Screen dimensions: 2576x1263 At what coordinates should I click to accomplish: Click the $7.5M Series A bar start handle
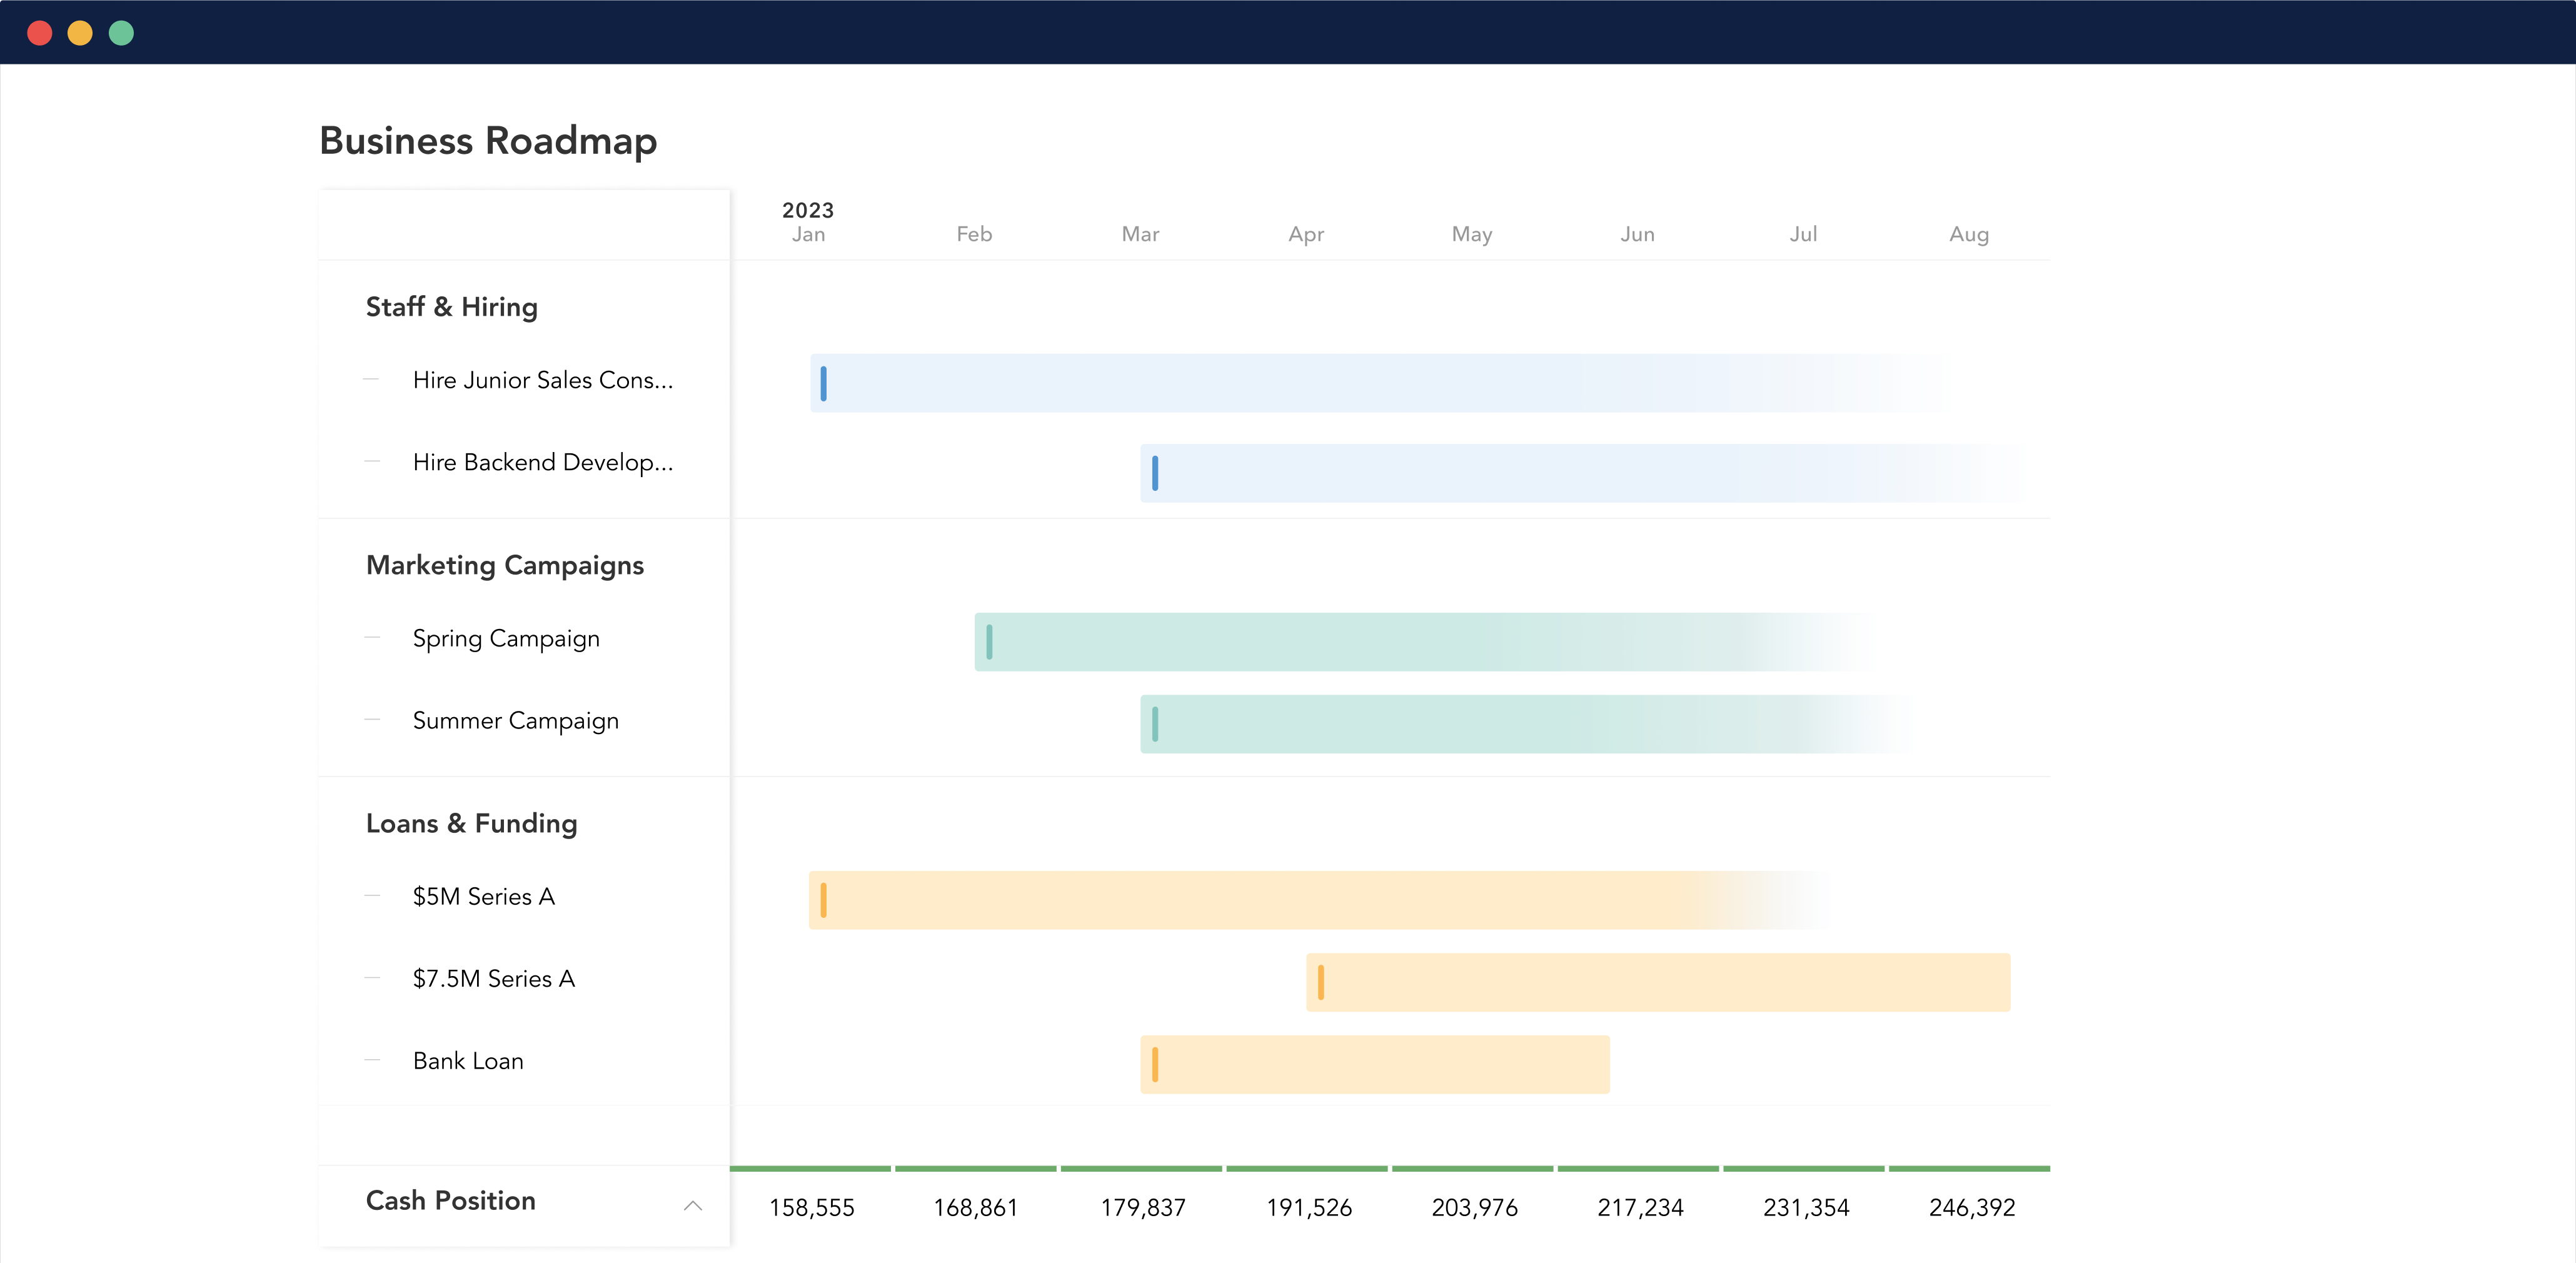click(x=1320, y=982)
